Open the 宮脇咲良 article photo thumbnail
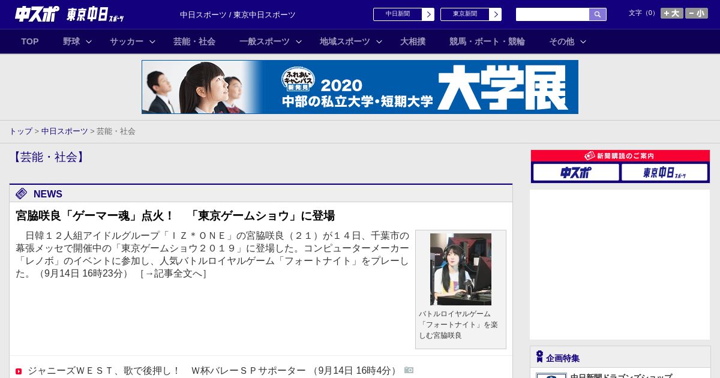The height and width of the screenshot is (378, 720). (461, 269)
